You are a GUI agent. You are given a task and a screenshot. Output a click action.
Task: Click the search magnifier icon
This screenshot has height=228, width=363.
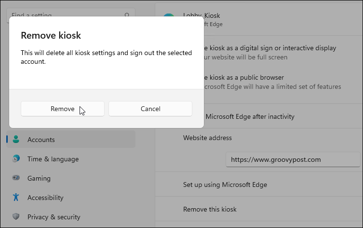(127, 15)
